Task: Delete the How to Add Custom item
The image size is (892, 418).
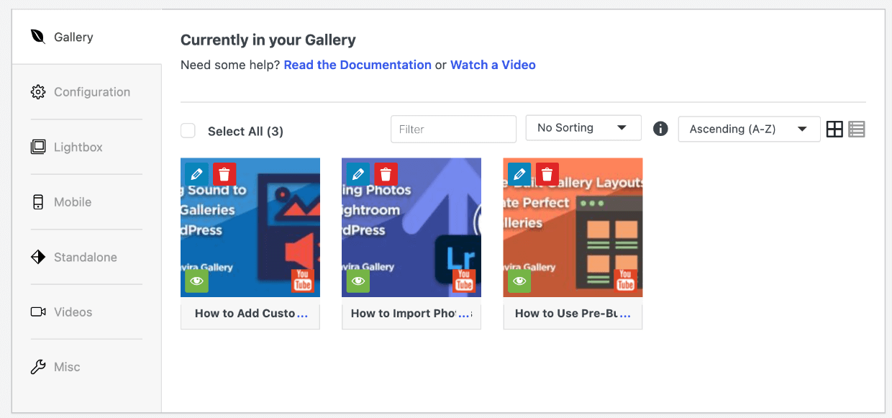Action: (x=224, y=174)
